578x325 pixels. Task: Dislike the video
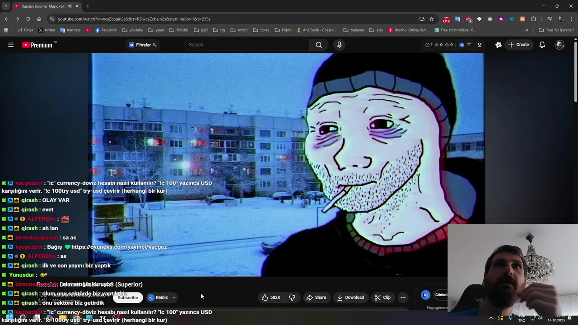point(292,297)
